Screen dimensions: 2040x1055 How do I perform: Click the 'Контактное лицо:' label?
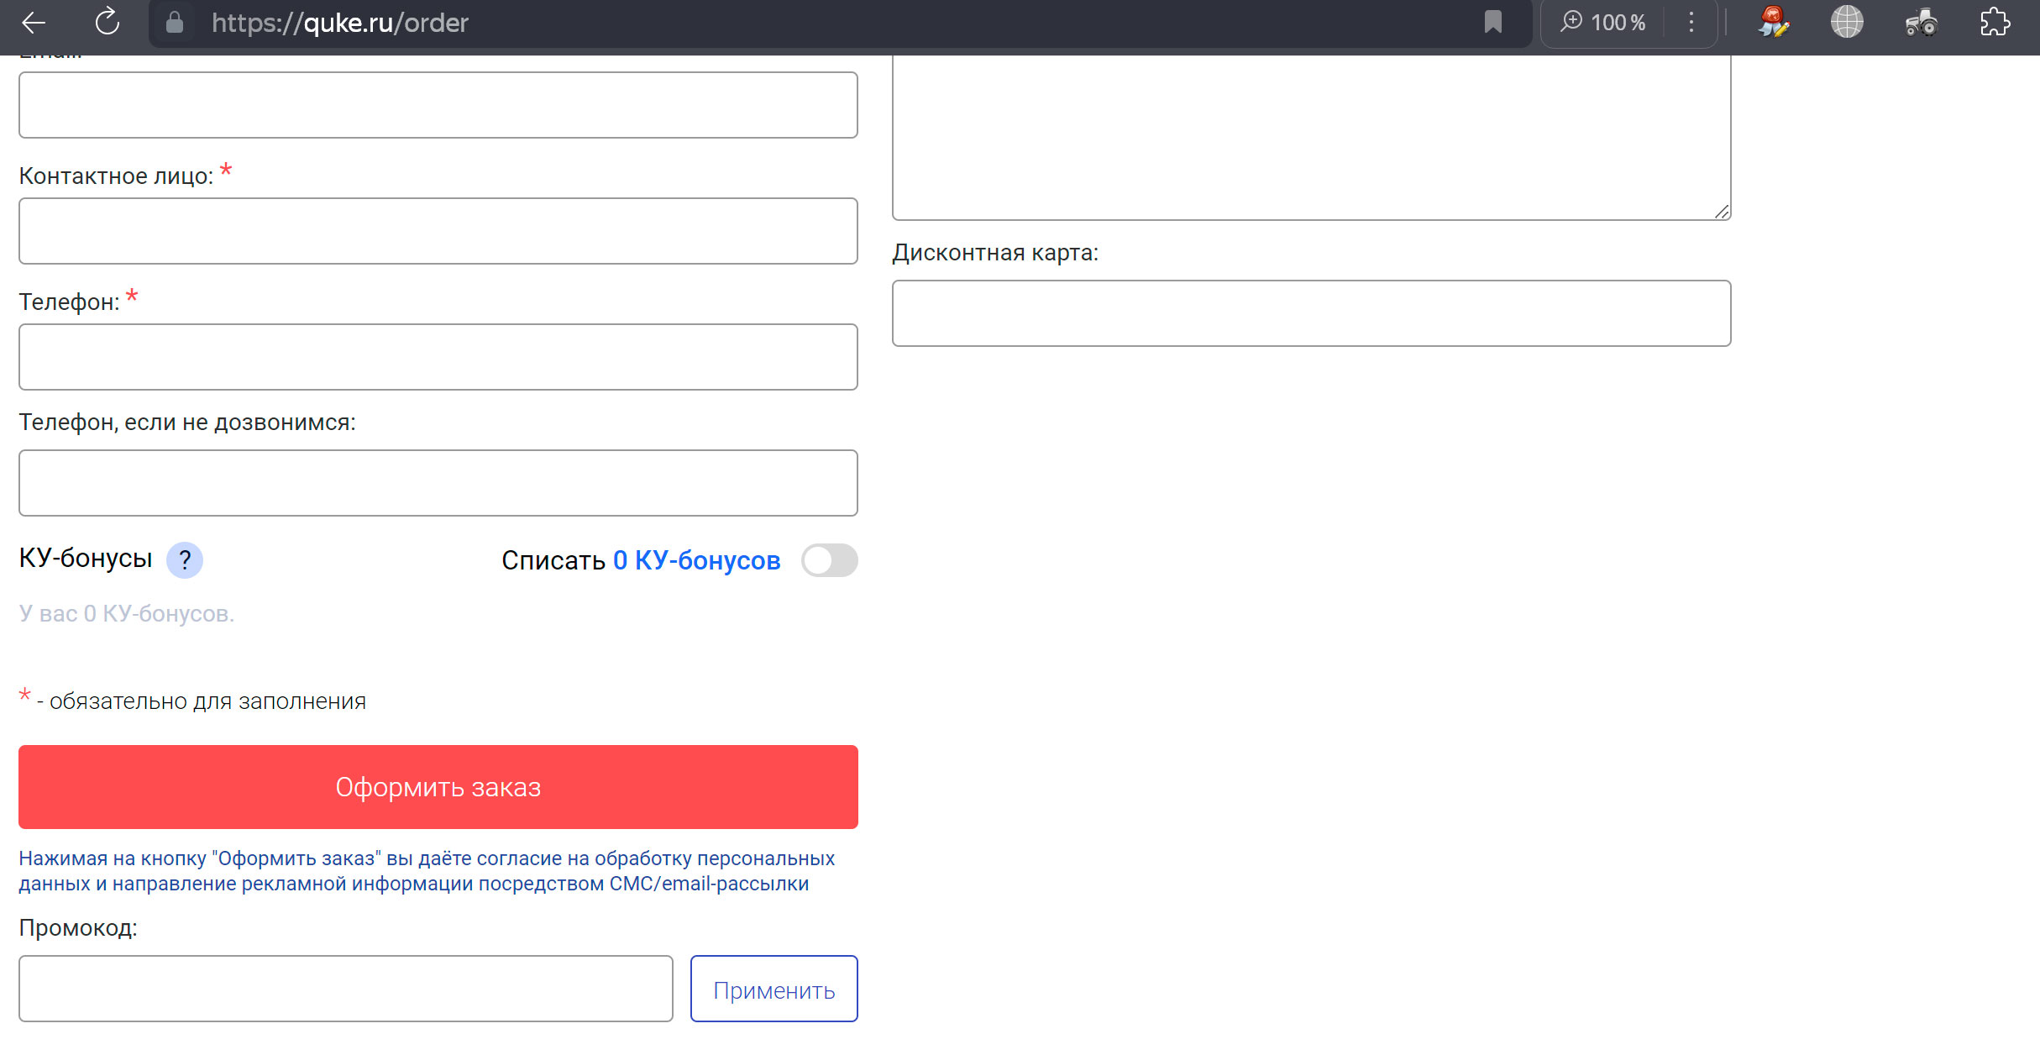coord(116,176)
